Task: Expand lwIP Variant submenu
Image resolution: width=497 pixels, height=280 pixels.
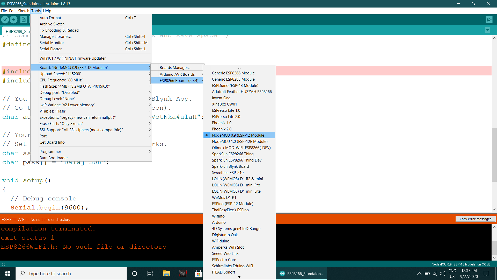Action: 91,105
